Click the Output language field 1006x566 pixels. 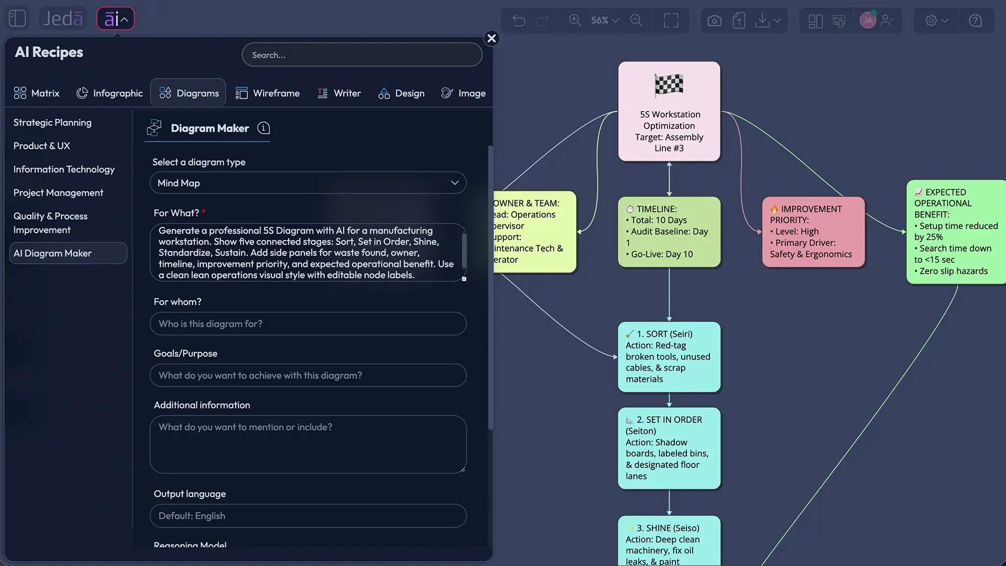point(308,516)
